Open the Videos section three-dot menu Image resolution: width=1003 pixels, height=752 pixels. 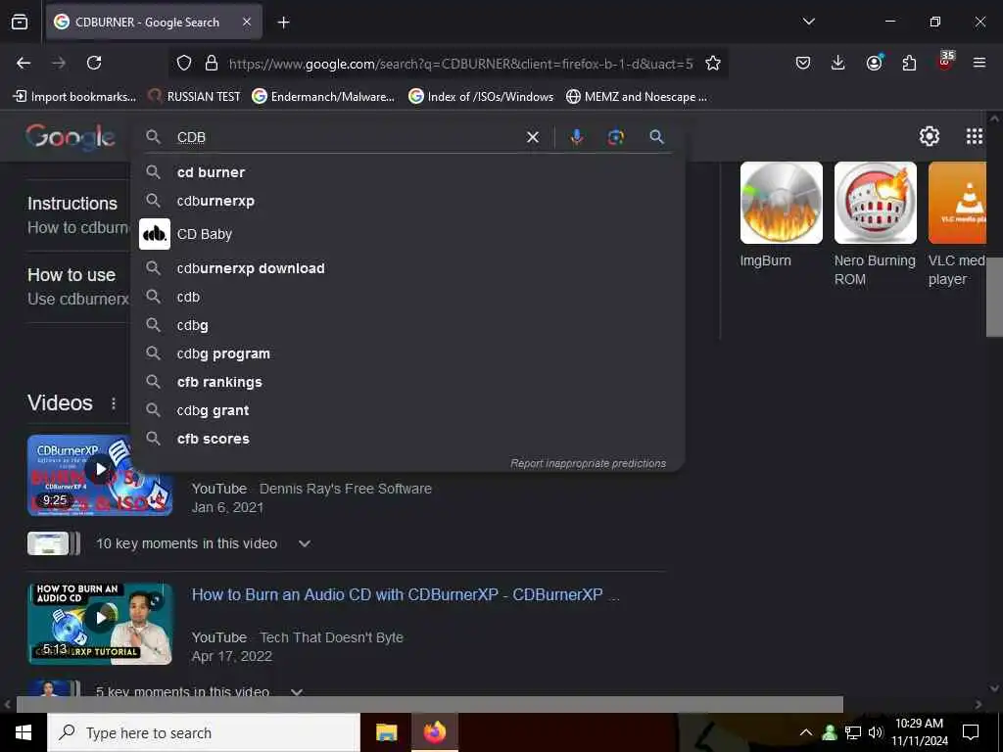[x=114, y=403]
